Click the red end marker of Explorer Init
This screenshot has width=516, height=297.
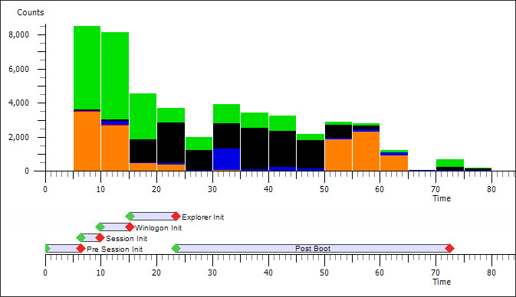point(176,216)
